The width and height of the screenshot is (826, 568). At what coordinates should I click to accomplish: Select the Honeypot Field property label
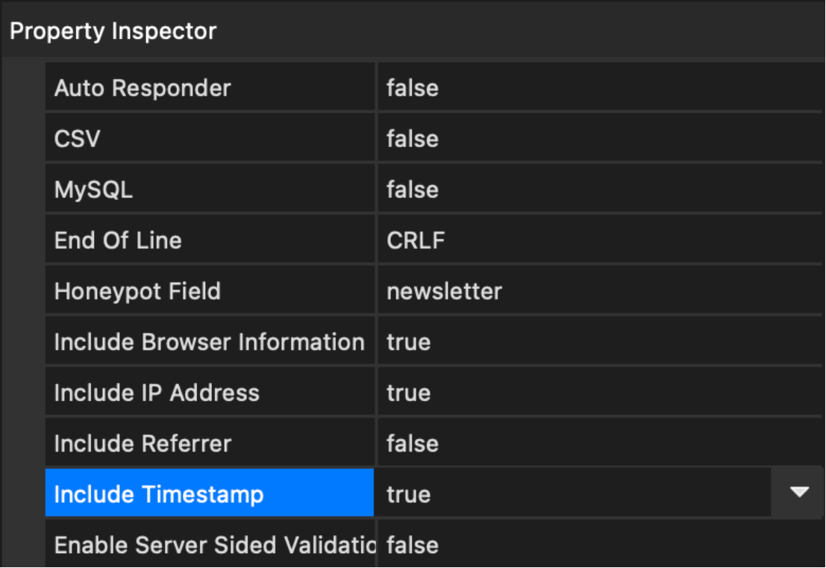[137, 291]
